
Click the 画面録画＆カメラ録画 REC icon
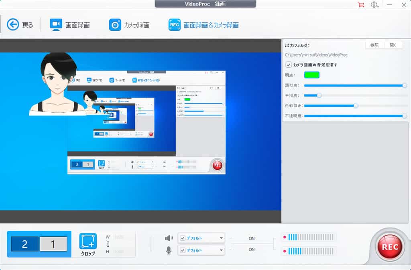[x=175, y=25]
